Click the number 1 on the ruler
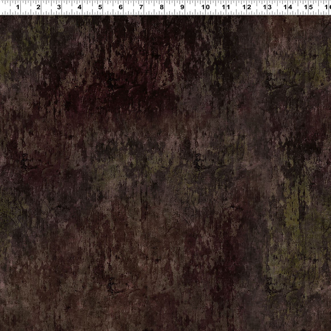331x331 pixels. point(18,7)
